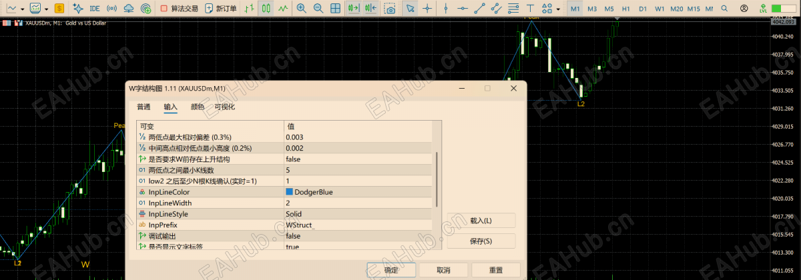Select the text label tool
This screenshot has width=801, height=280.
(x=530, y=9)
